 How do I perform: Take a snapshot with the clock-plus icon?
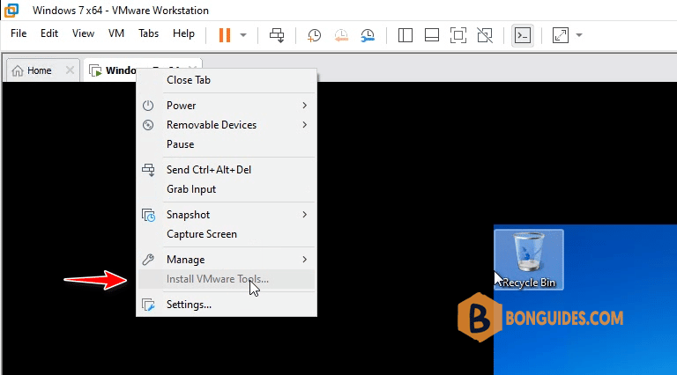[x=315, y=35]
